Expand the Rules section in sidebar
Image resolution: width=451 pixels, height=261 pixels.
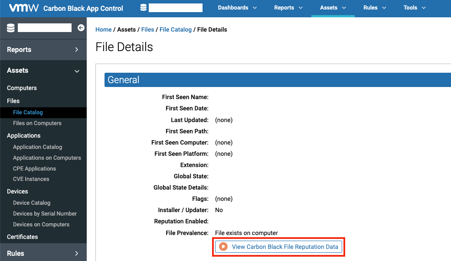pyautogui.click(x=43, y=253)
